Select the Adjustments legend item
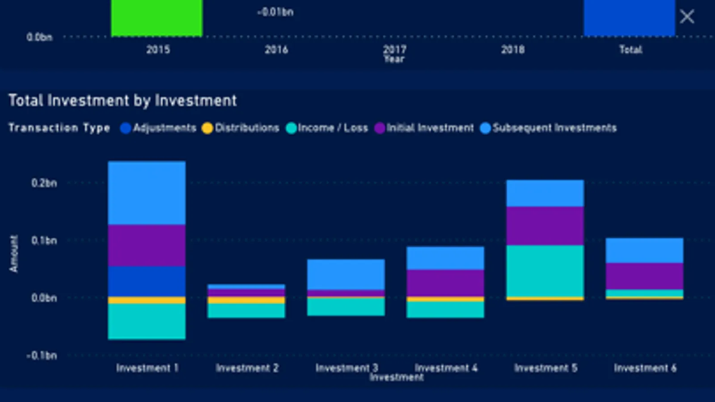This screenshot has width=715, height=402. click(158, 128)
